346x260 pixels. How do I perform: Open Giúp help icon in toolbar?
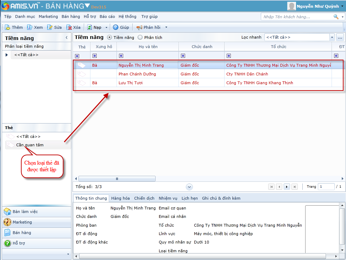pyautogui.click(x=115, y=27)
